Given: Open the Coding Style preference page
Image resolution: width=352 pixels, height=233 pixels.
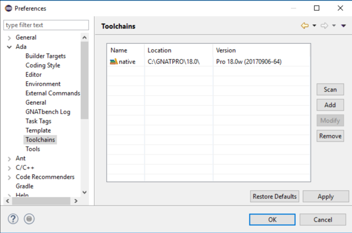Looking at the screenshot, I should [43, 65].
